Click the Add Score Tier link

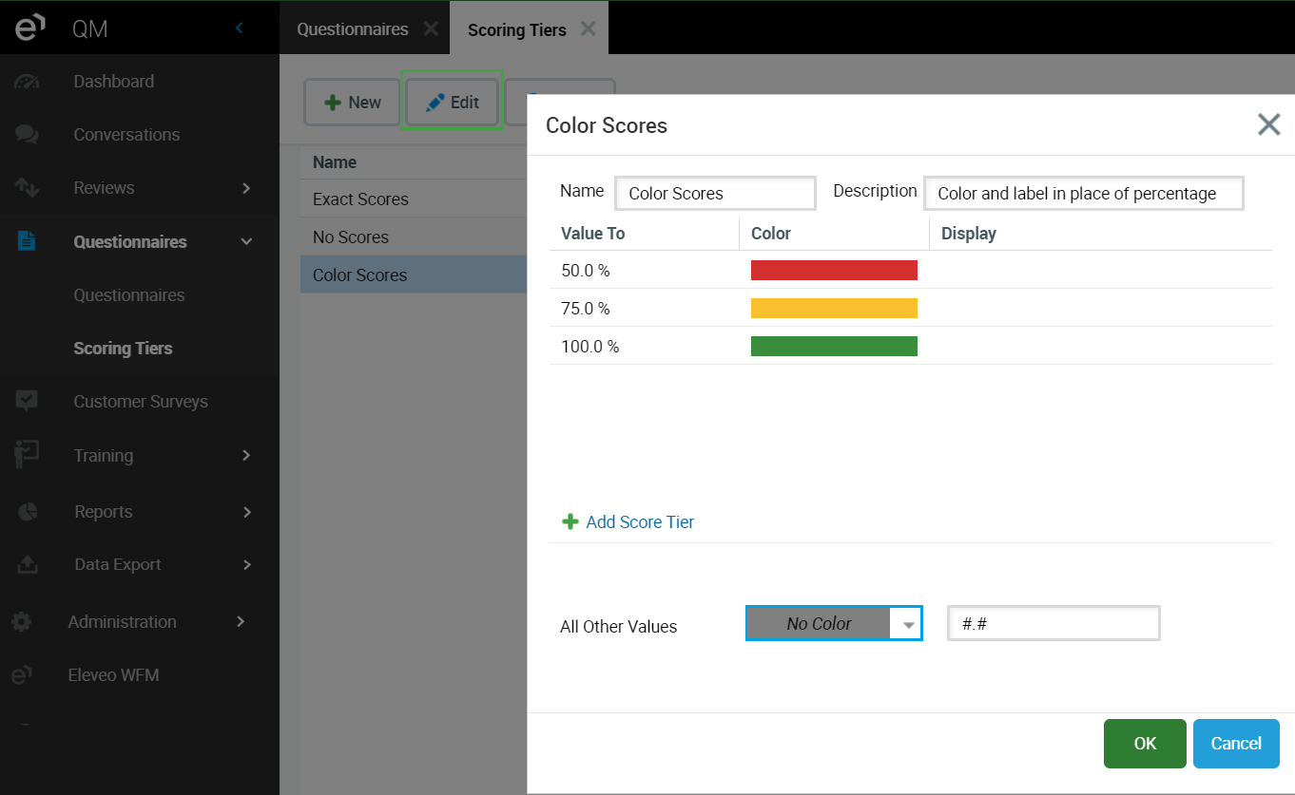click(x=639, y=522)
